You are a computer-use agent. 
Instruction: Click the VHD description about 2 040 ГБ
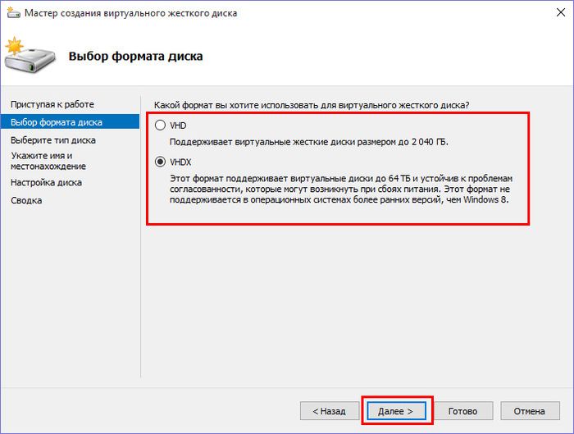point(309,142)
